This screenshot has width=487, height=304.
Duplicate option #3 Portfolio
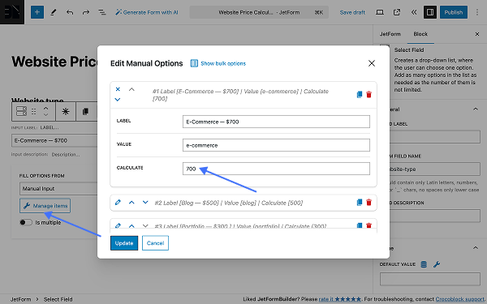tap(360, 225)
